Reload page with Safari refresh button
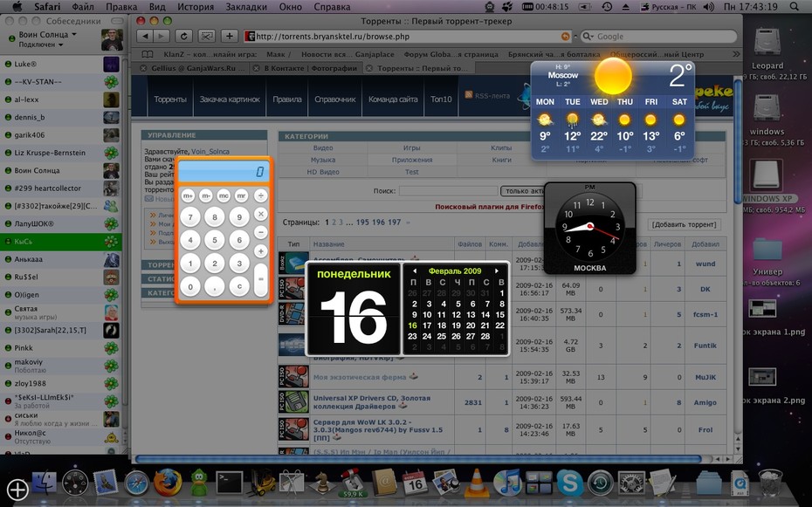This screenshot has width=812, height=507. [x=183, y=37]
